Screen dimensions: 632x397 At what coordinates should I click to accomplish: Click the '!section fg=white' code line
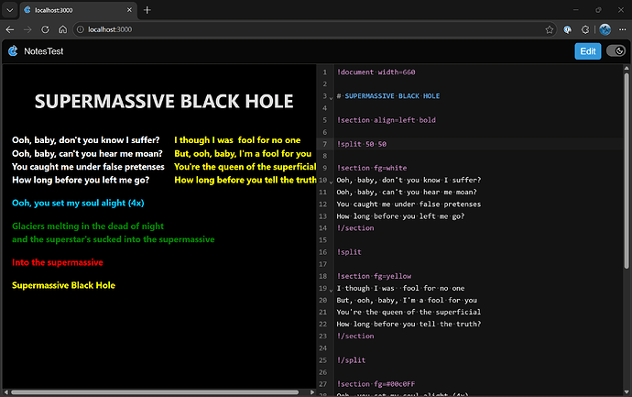pyautogui.click(x=372, y=168)
